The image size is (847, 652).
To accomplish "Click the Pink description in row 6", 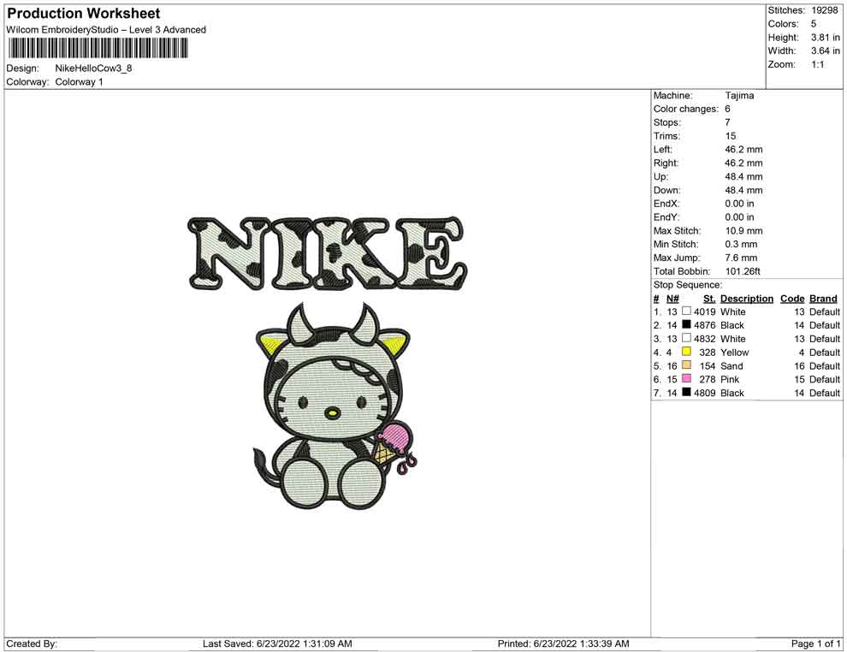I will [x=730, y=379].
